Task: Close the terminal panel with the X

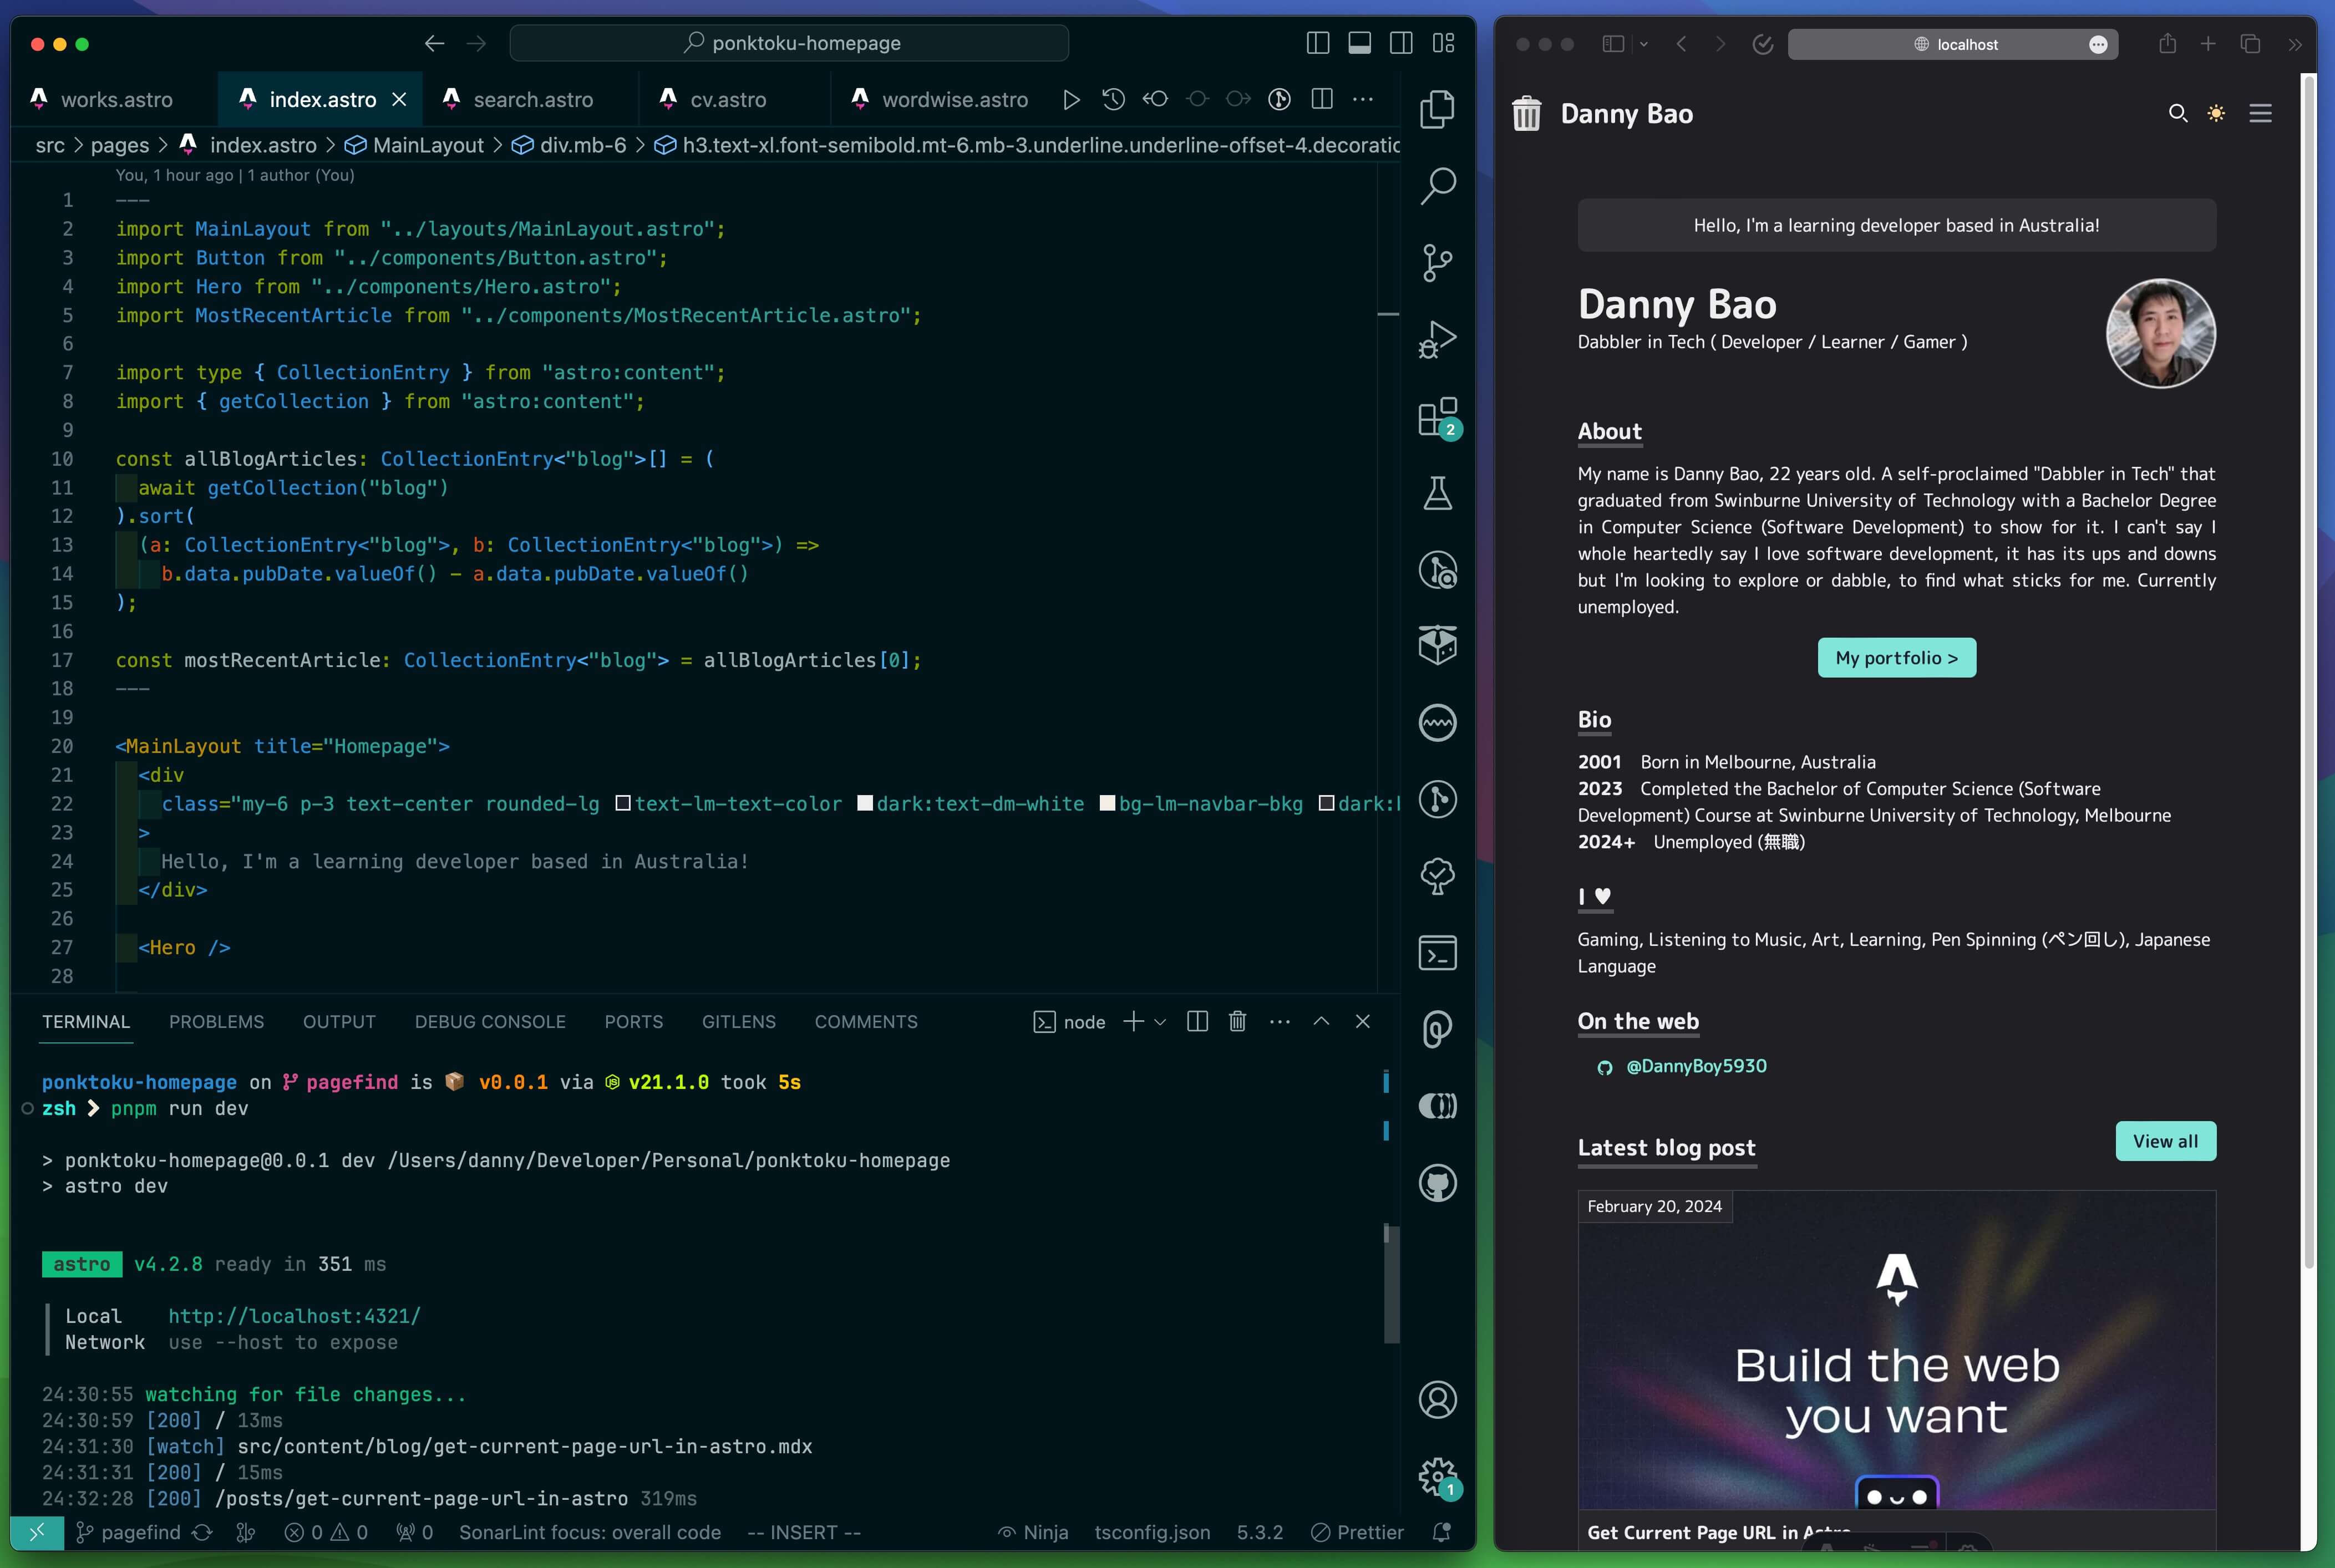Action: tap(1362, 1021)
